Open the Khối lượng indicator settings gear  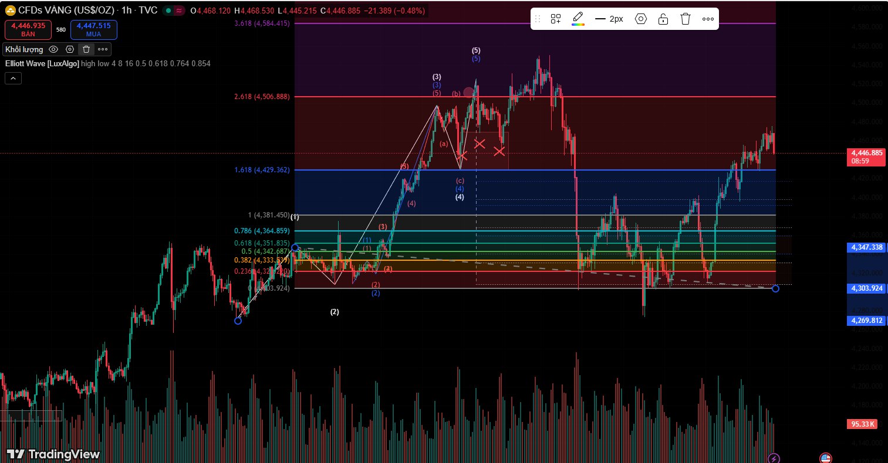point(69,49)
